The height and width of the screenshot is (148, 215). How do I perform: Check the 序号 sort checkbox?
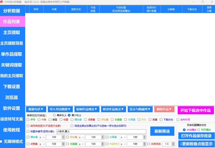coord(28,119)
